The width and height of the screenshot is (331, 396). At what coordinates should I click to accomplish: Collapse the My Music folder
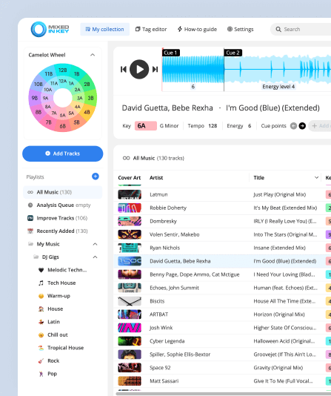(x=95, y=244)
